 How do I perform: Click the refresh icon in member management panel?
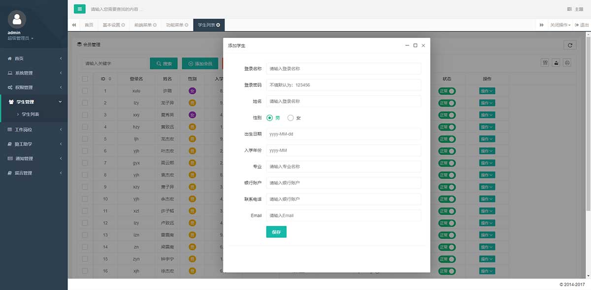coord(570,45)
